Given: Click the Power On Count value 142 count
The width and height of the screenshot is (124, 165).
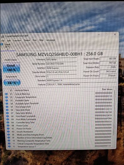Looking at the screenshot, I should [x=108, y=71].
